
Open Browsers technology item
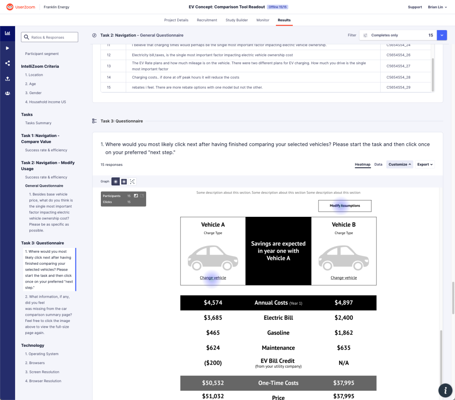(x=35, y=363)
